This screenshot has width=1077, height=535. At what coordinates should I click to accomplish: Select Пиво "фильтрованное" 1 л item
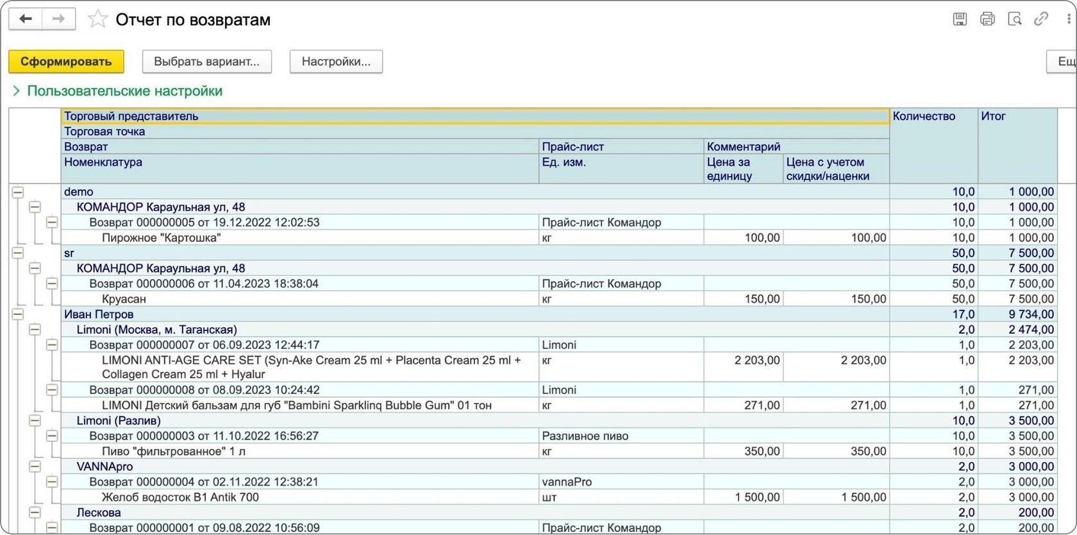tap(300, 452)
